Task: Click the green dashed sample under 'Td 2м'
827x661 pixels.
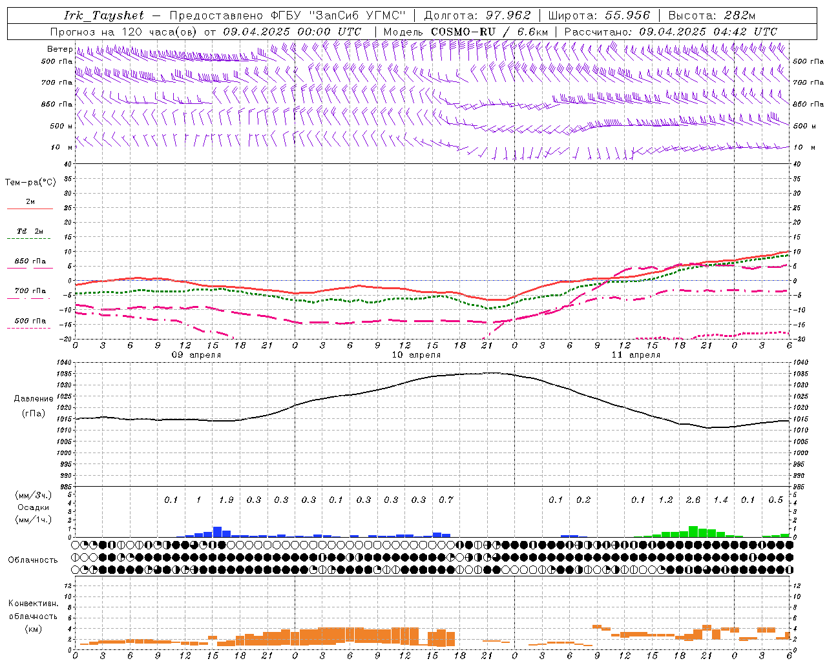Action: coord(30,239)
